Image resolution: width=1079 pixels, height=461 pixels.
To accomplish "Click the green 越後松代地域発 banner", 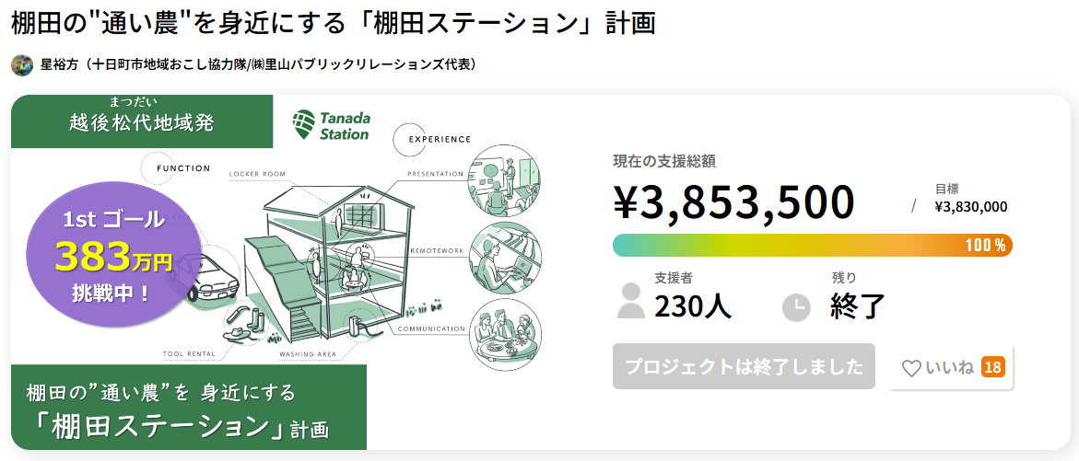I will click(142, 121).
